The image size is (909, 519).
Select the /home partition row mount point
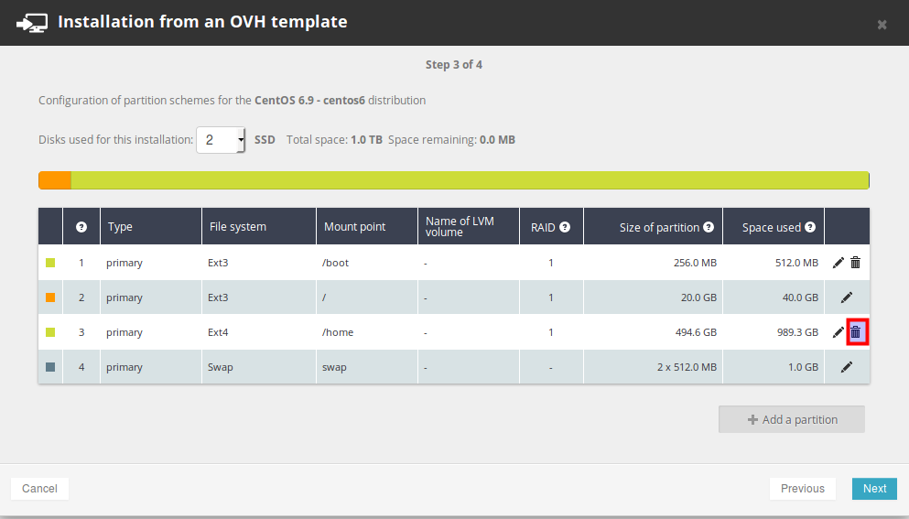pos(338,332)
